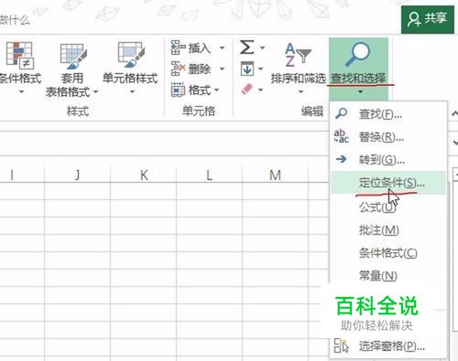Expand the Fill dropdown arrow
Viewport: 458px width, 361px height.
click(261, 69)
